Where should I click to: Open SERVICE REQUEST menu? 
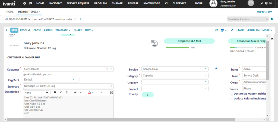pos(78,3)
